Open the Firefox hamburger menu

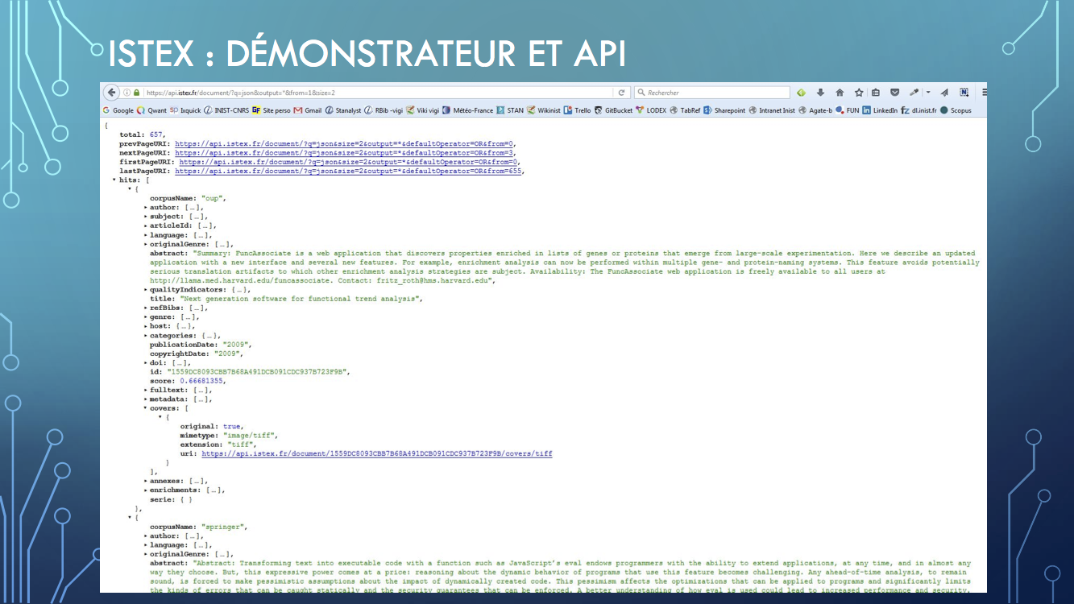[x=985, y=92]
